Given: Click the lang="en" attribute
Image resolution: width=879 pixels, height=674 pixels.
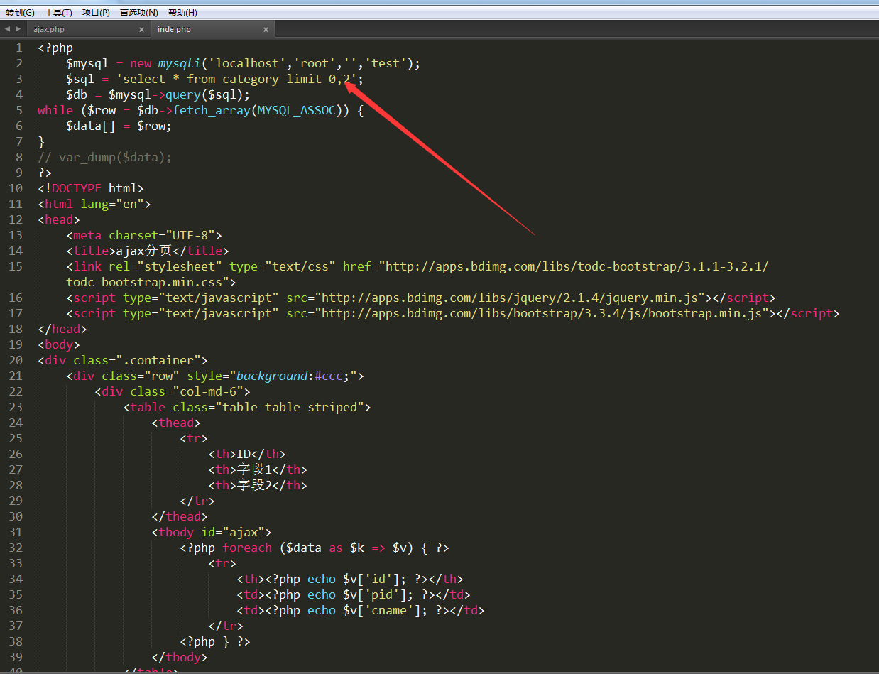Looking at the screenshot, I should (x=112, y=204).
